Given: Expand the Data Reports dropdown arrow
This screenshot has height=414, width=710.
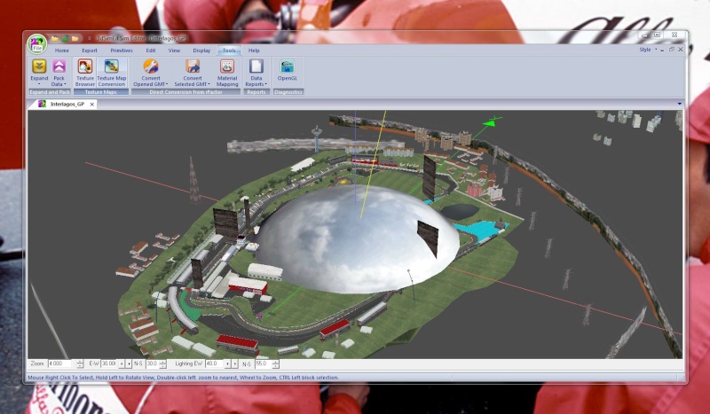Looking at the screenshot, I should point(265,84).
